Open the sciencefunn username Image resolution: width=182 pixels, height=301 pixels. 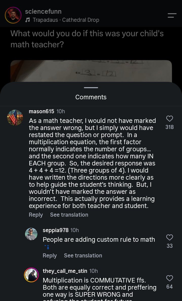pos(43,11)
